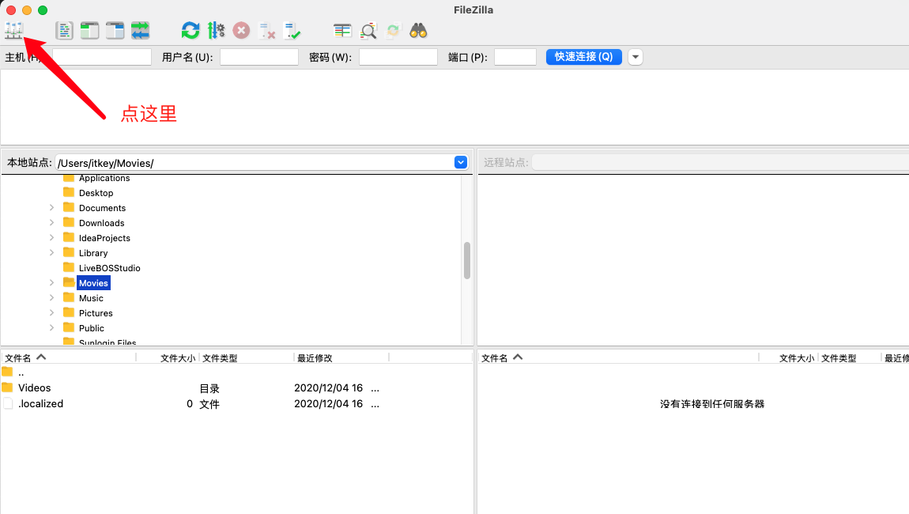Open the Site Manager icon
The width and height of the screenshot is (909, 514).
[x=14, y=30]
